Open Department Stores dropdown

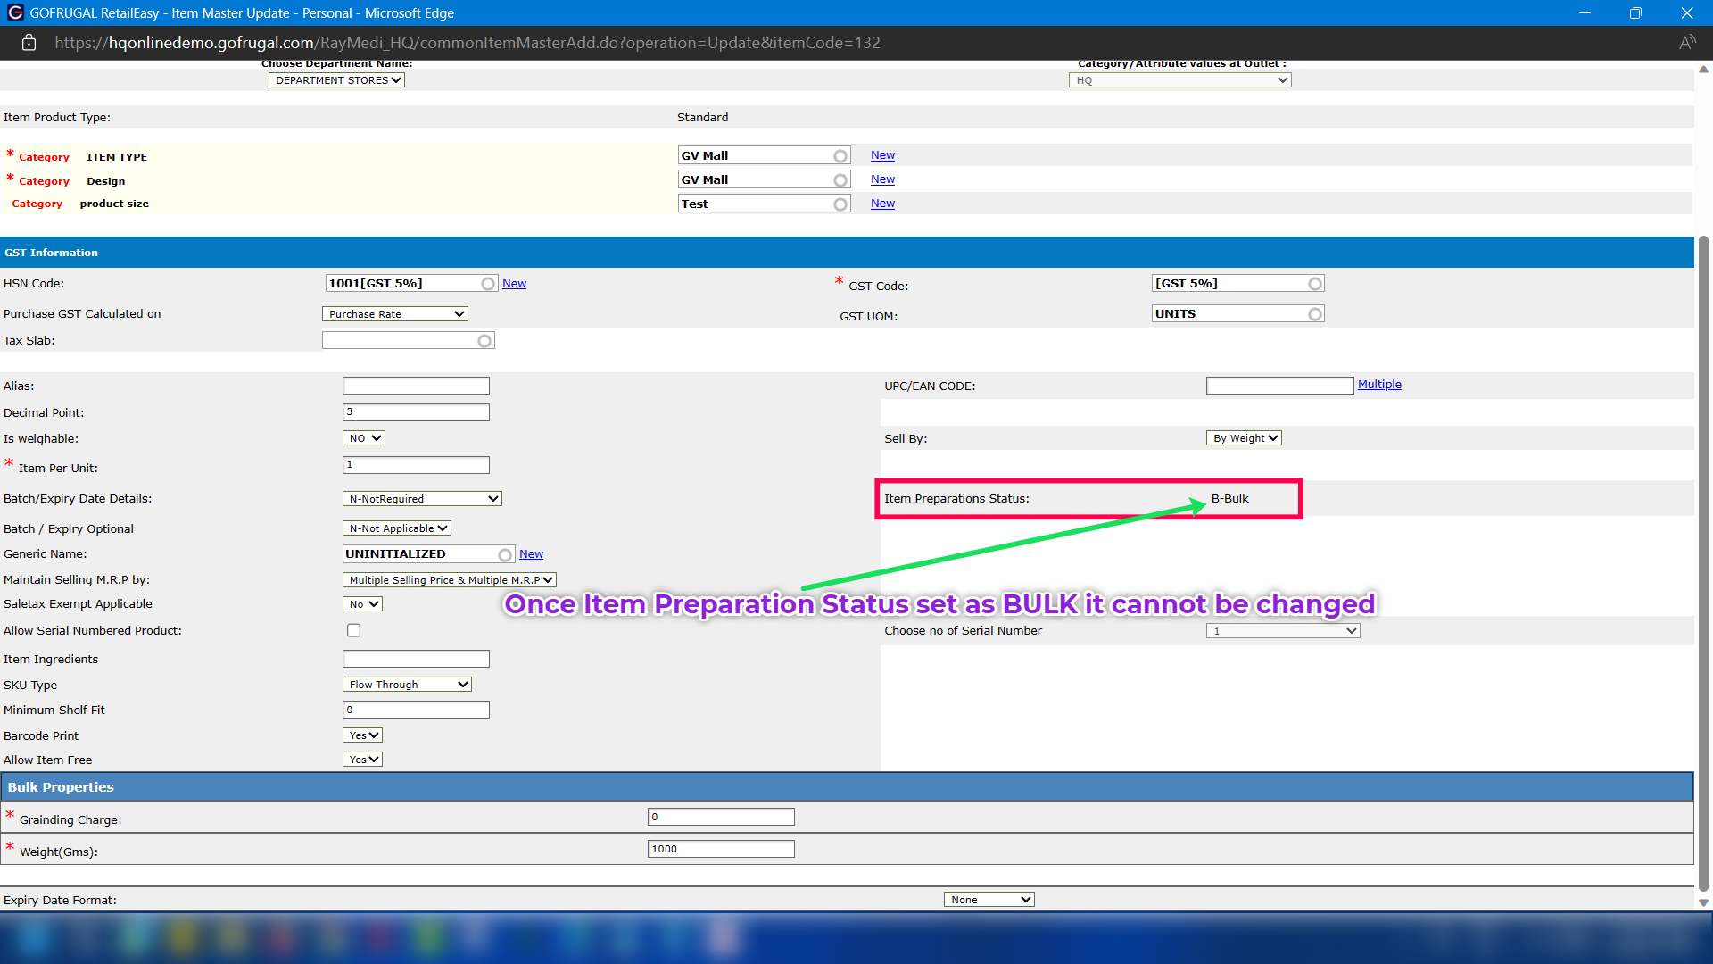point(336,80)
